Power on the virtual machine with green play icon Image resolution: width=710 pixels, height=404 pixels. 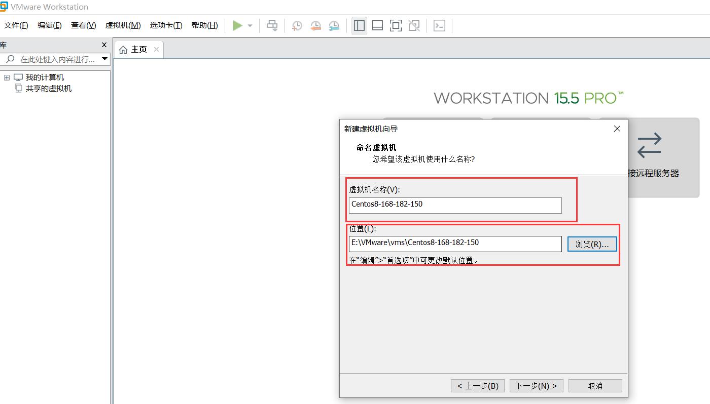tap(237, 25)
